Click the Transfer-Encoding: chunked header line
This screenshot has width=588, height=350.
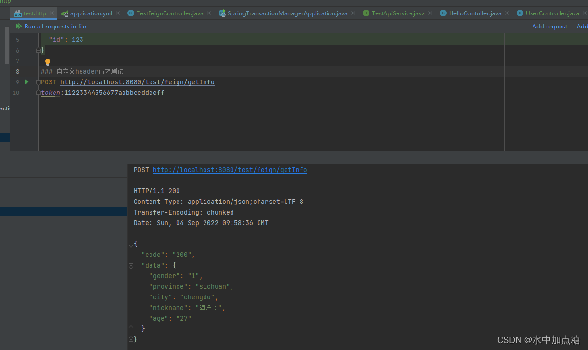[x=184, y=212]
